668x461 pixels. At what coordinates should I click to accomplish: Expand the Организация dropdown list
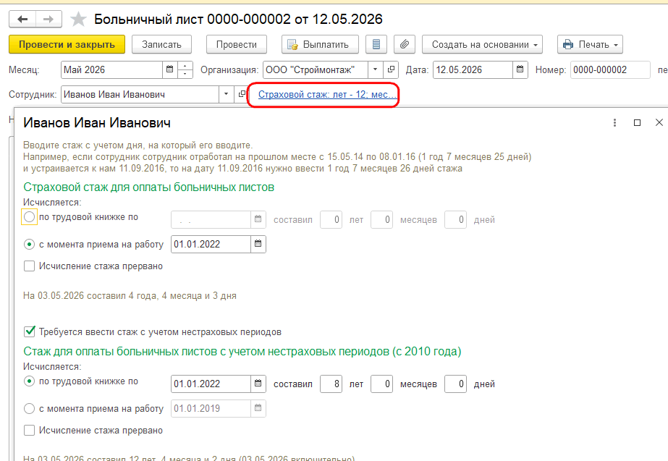[376, 69]
